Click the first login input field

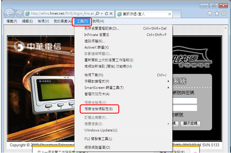[x=185, y=101]
